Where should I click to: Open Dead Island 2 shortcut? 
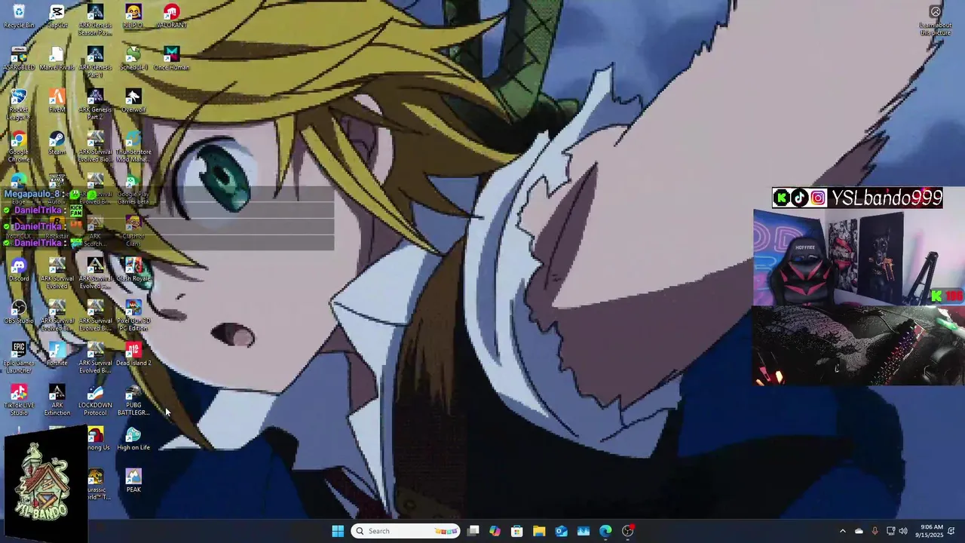click(x=133, y=354)
